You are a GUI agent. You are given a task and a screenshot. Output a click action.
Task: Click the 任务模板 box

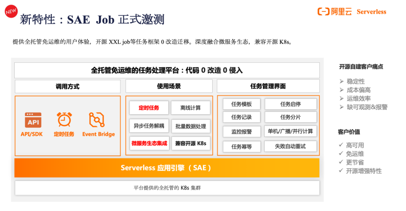click(242, 104)
